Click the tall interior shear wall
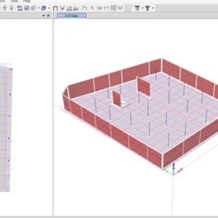The height and width of the screenshot is (218, 218). (144, 86)
